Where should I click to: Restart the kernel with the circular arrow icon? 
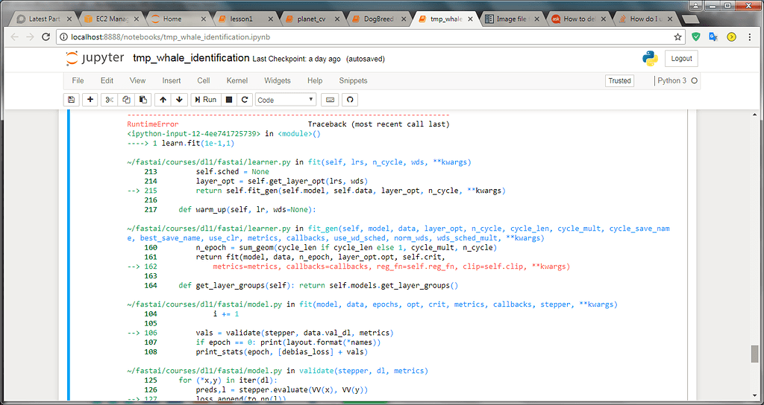coord(245,100)
